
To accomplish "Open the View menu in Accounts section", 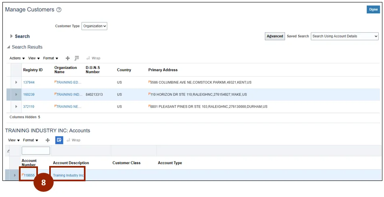I will 14,140.
